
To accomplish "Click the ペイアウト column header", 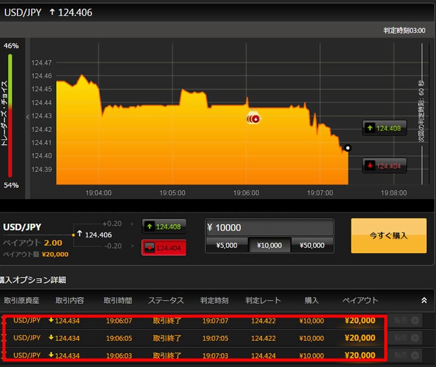I will [360, 300].
